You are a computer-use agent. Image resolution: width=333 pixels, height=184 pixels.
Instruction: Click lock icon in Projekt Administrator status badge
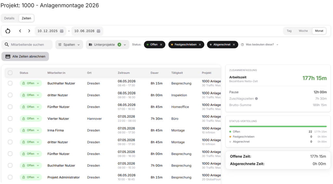(x=23, y=177)
